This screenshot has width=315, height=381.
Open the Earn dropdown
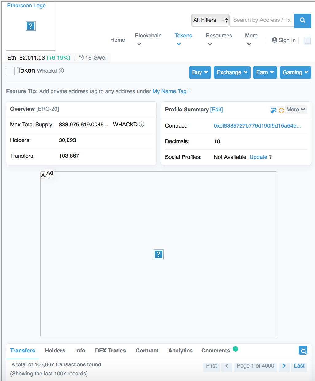pyautogui.click(x=265, y=72)
